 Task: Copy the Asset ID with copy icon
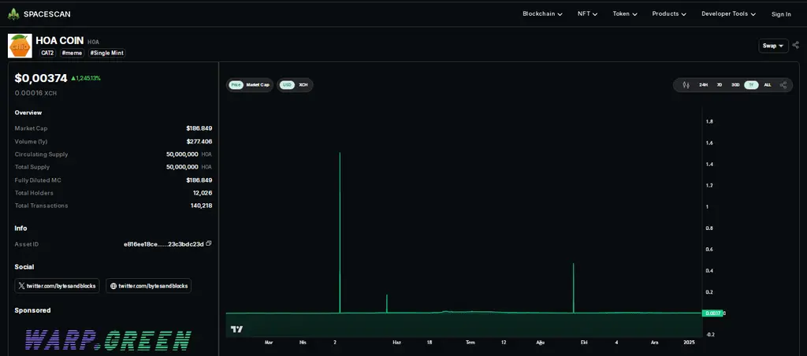coord(208,243)
